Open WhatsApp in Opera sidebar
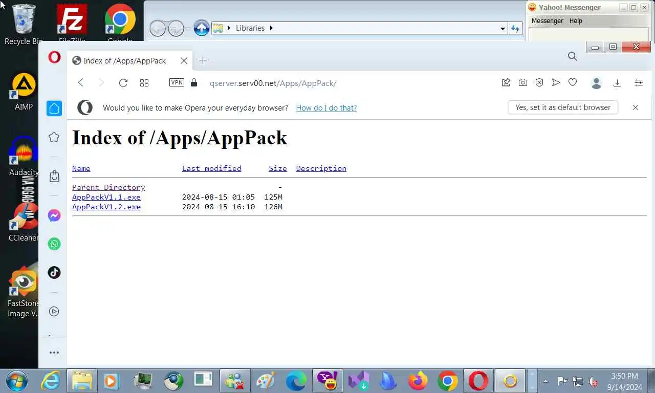Viewport: 655px width, 393px height. pos(54,244)
